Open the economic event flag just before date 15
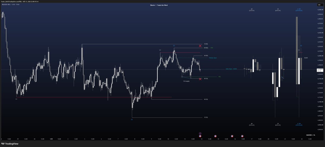 (215, 136)
